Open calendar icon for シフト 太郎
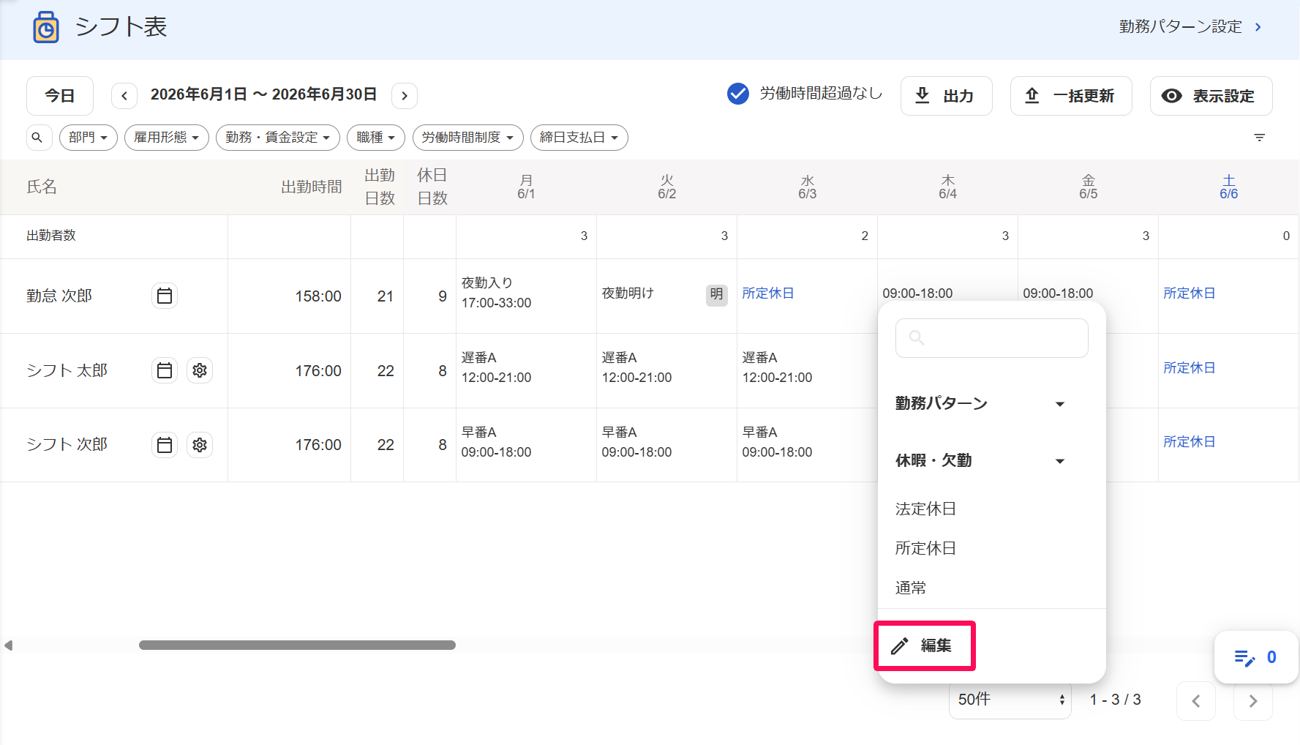The width and height of the screenshot is (1300, 745). (165, 370)
